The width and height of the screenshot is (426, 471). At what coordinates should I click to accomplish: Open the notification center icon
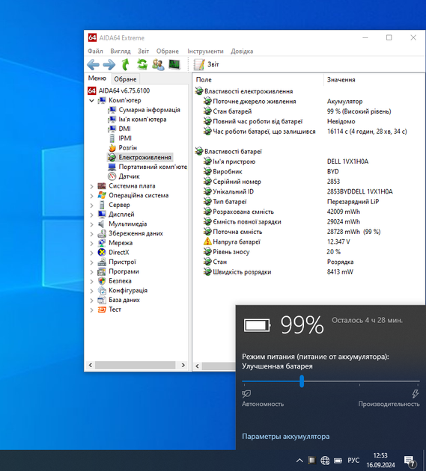coord(410,461)
